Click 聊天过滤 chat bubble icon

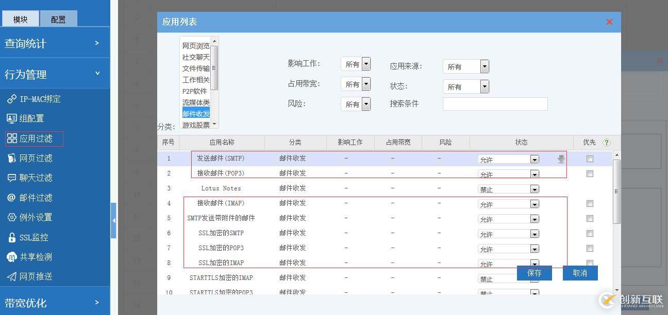11,178
